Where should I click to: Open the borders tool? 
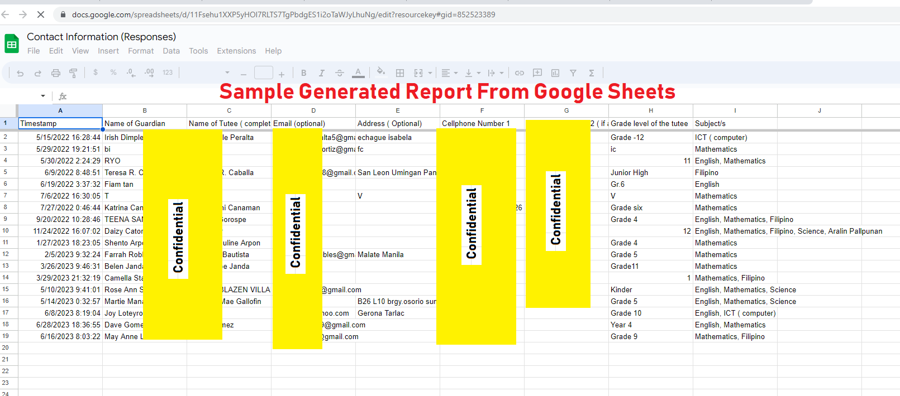(x=400, y=73)
